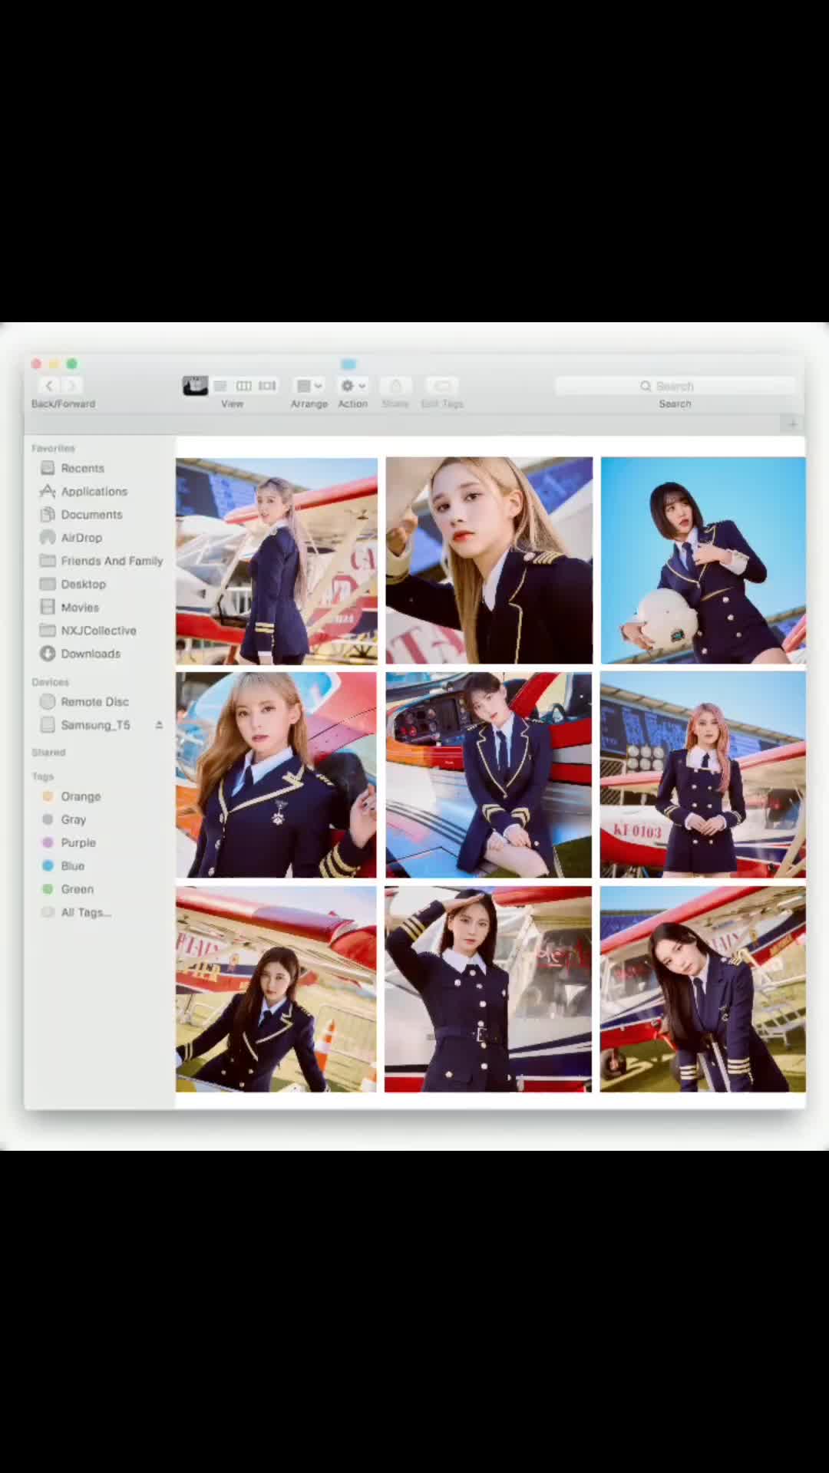Switch to list view in the toolbar
Viewport: 829px width, 1473px height.
tap(220, 386)
